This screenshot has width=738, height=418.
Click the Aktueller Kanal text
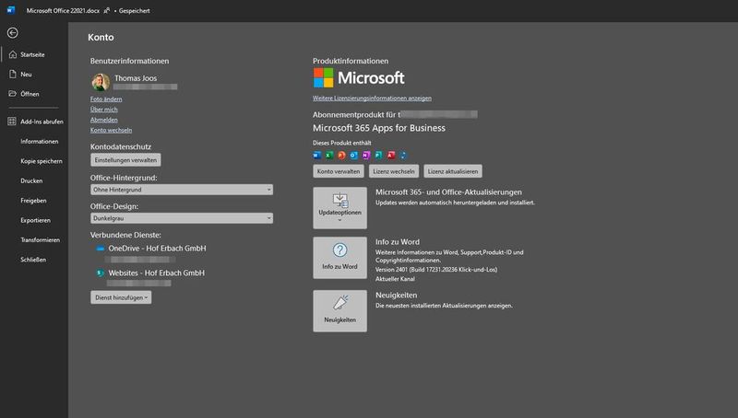(x=396, y=279)
